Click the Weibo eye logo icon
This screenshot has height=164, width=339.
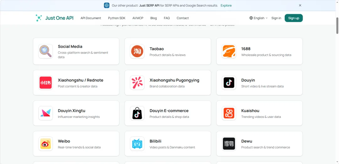coord(46,144)
